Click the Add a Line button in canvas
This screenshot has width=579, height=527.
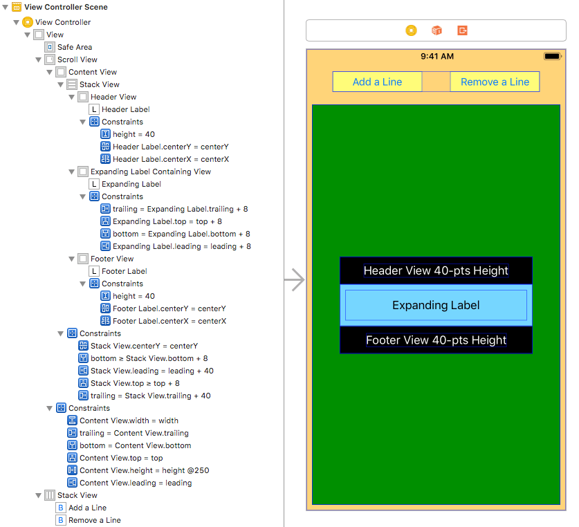click(x=377, y=81)
